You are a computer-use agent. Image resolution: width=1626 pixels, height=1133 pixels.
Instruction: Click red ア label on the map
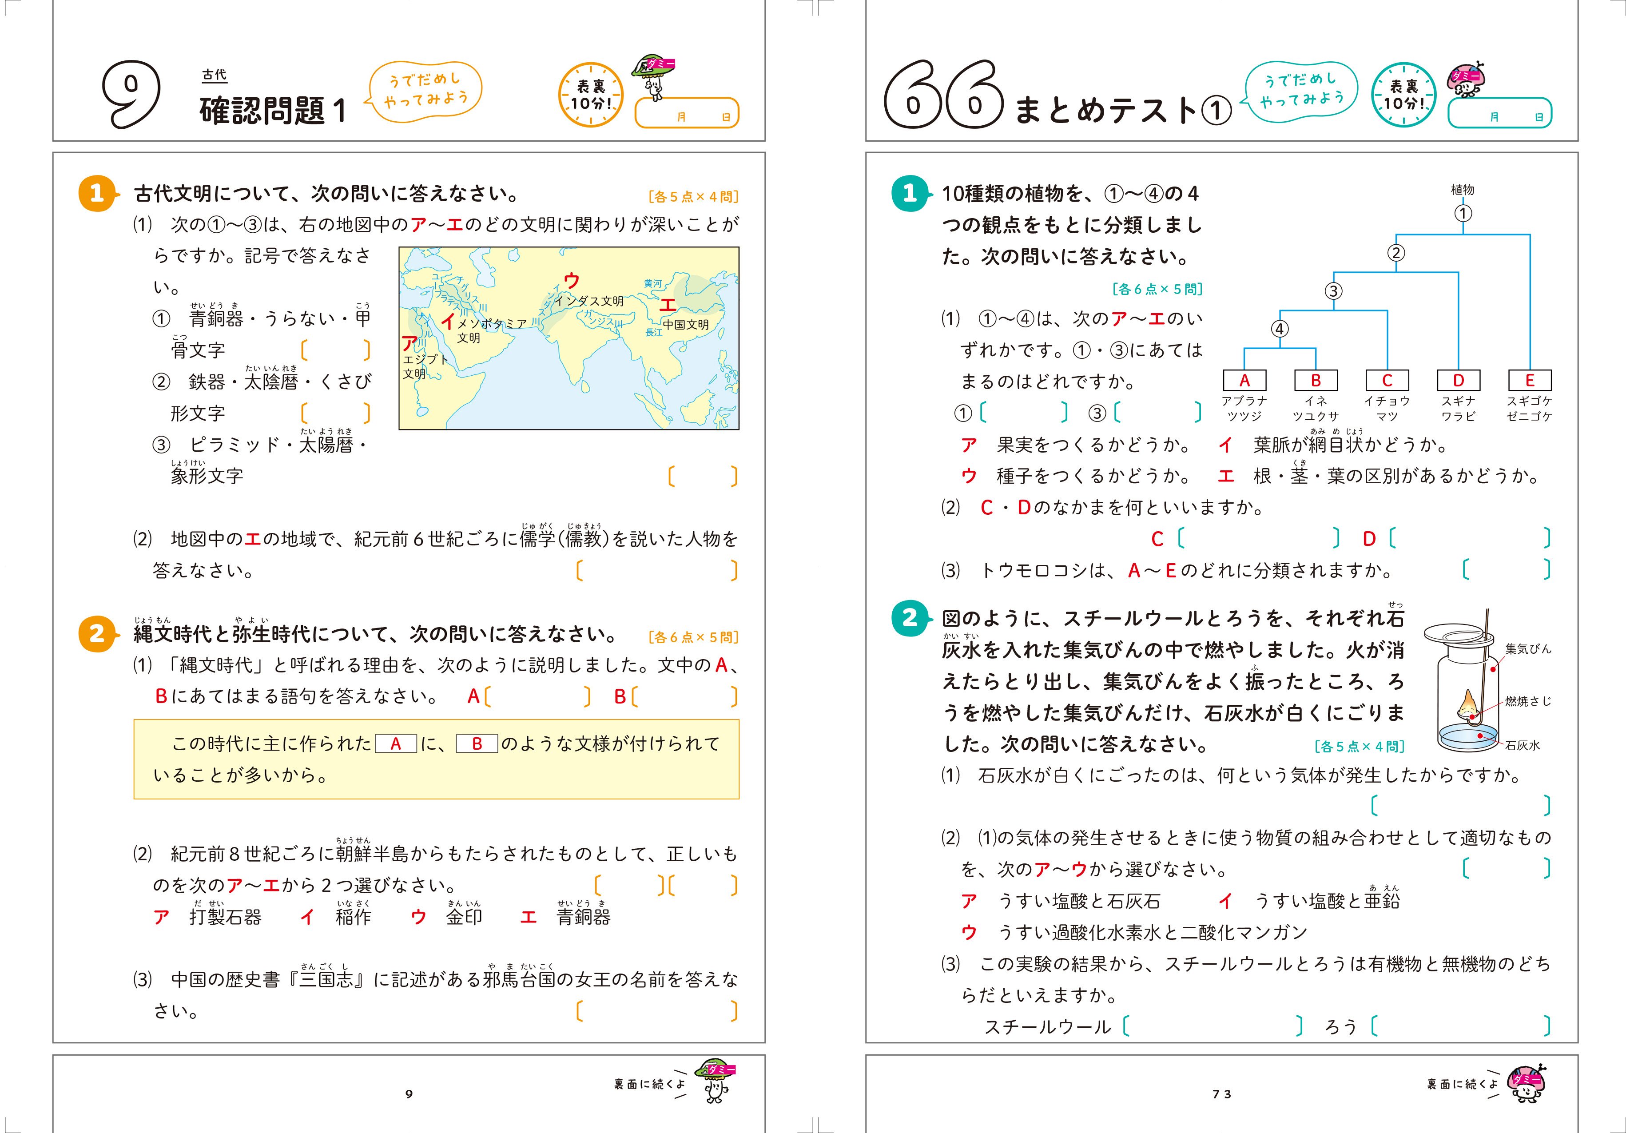point(409,343)
